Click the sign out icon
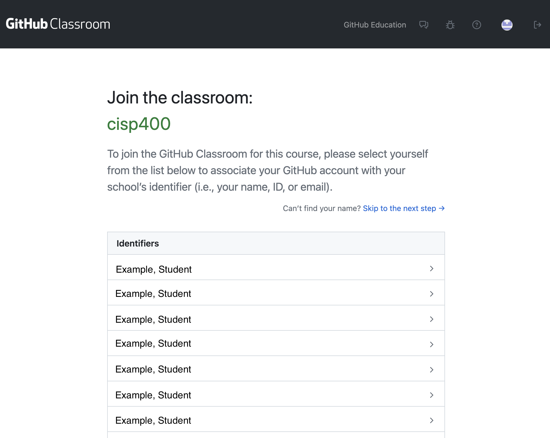550x438 pixels. [537, 25]
